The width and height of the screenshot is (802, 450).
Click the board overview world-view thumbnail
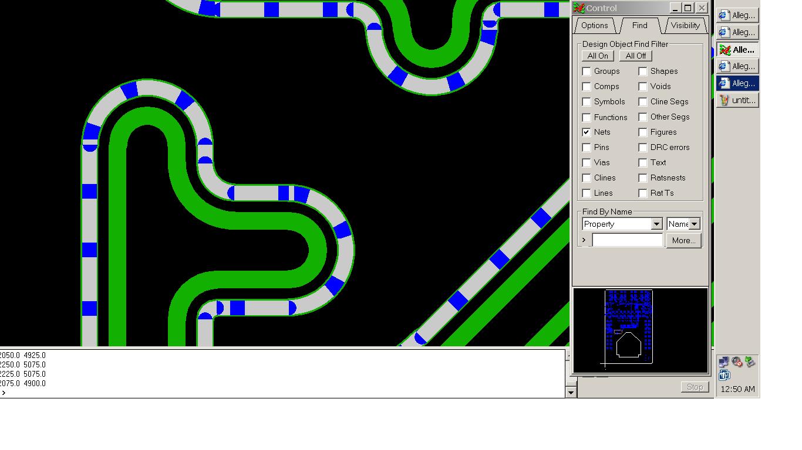(641, 330)
